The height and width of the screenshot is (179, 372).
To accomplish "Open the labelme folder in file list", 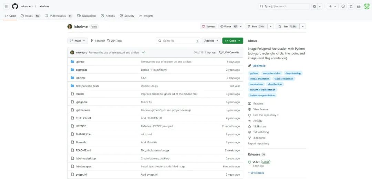I will click(80, 78).
